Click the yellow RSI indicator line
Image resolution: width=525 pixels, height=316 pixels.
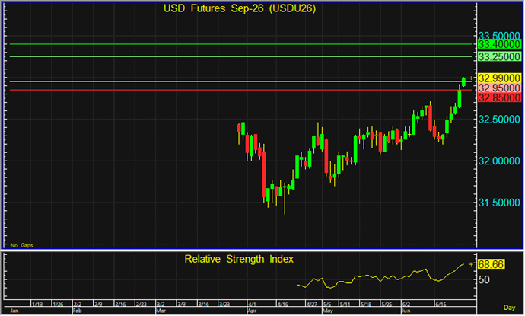point(380,277)
